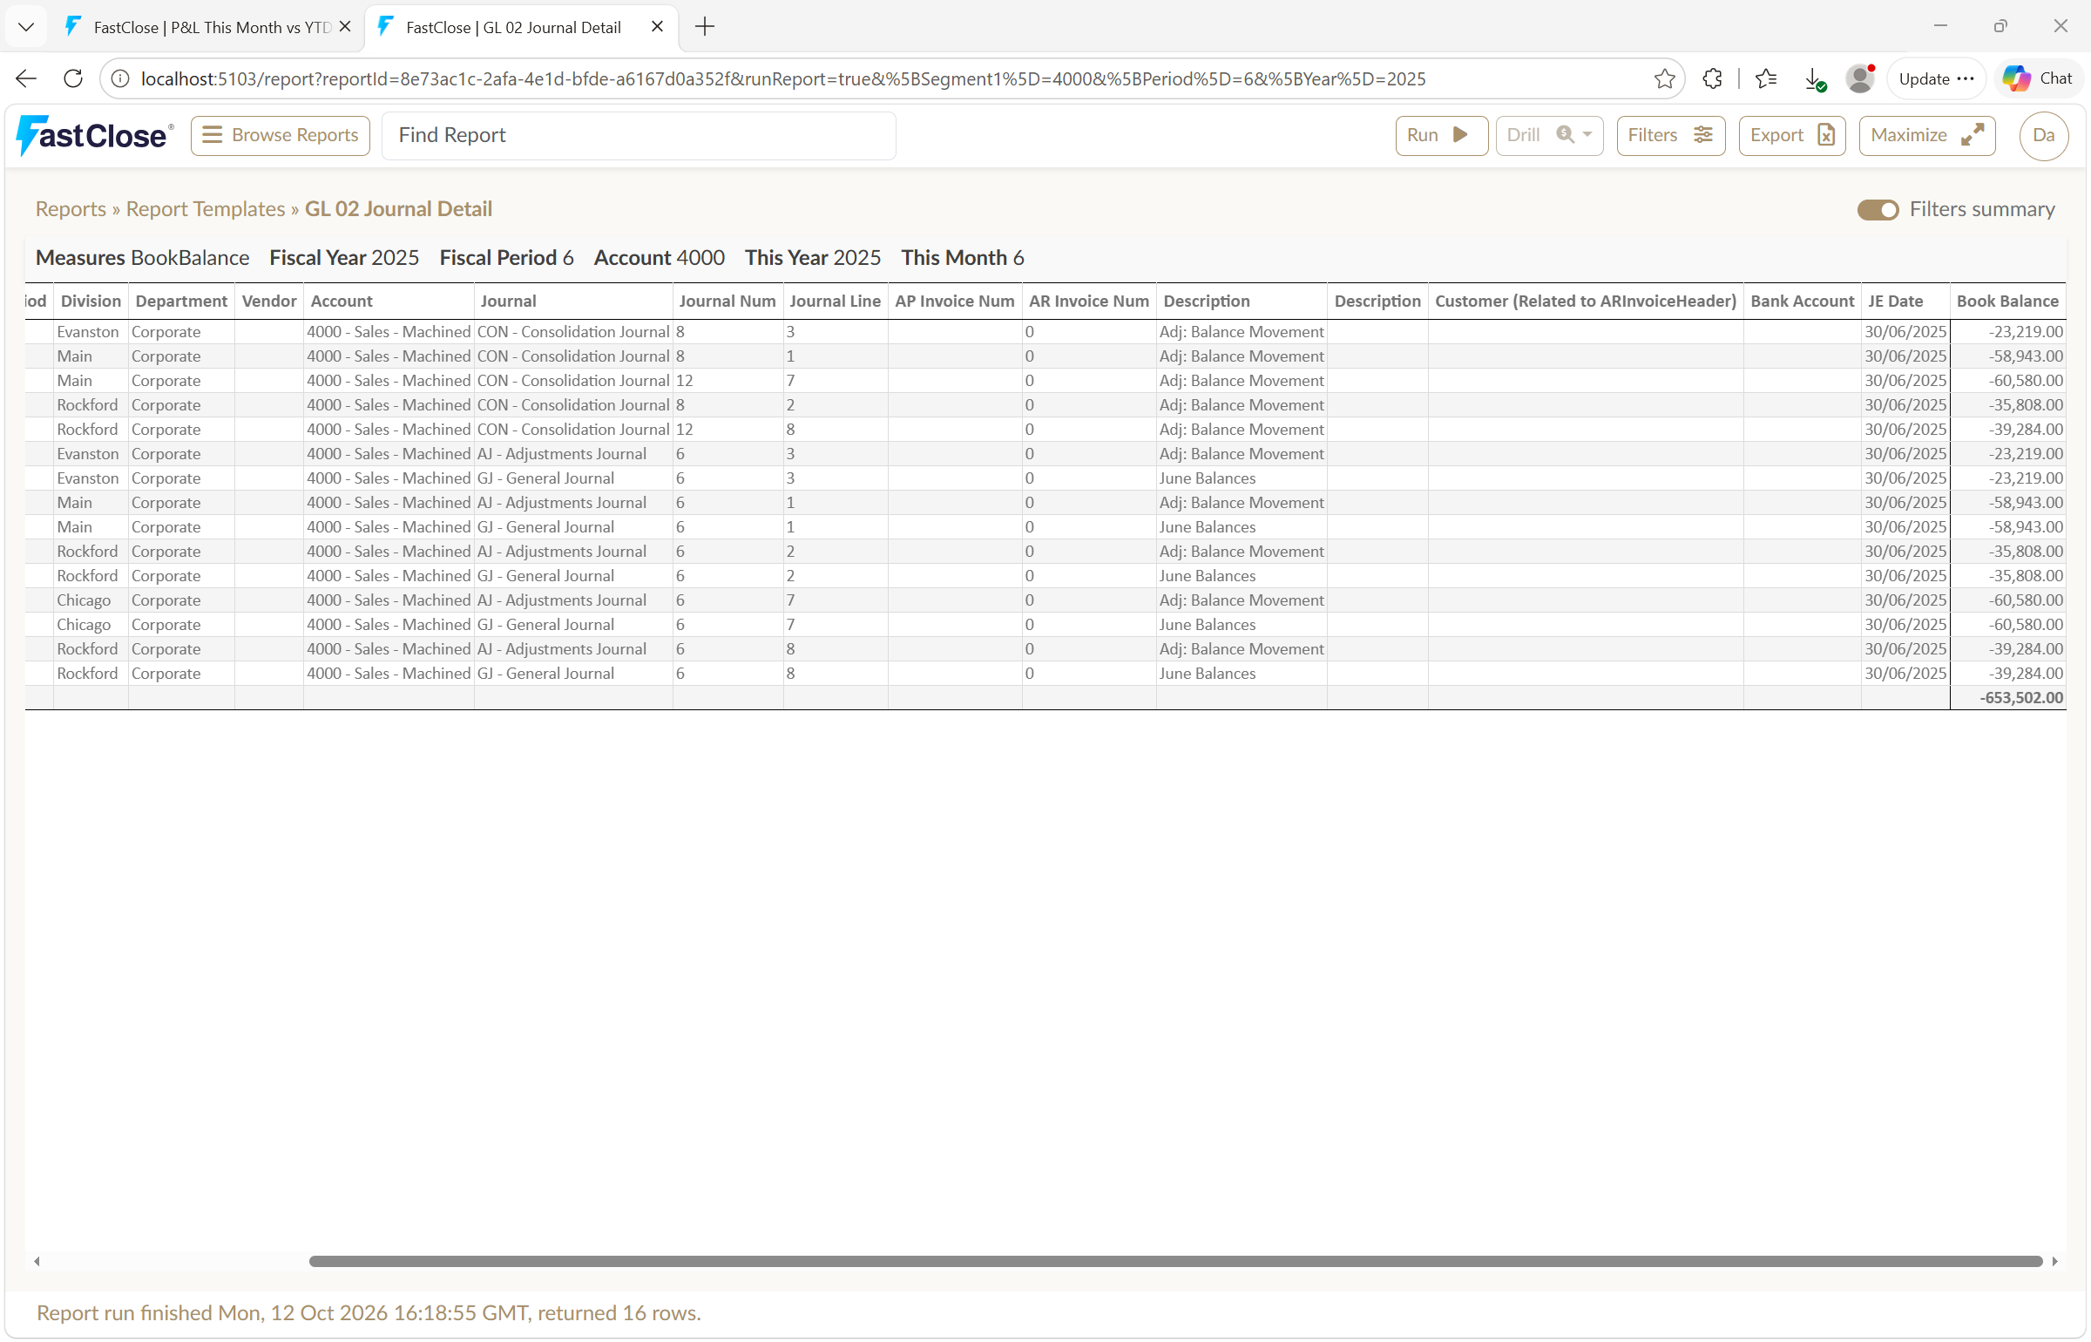Open the browser downloads icon
Screen dimensions: 2091x1342
tap(1815, 78)
